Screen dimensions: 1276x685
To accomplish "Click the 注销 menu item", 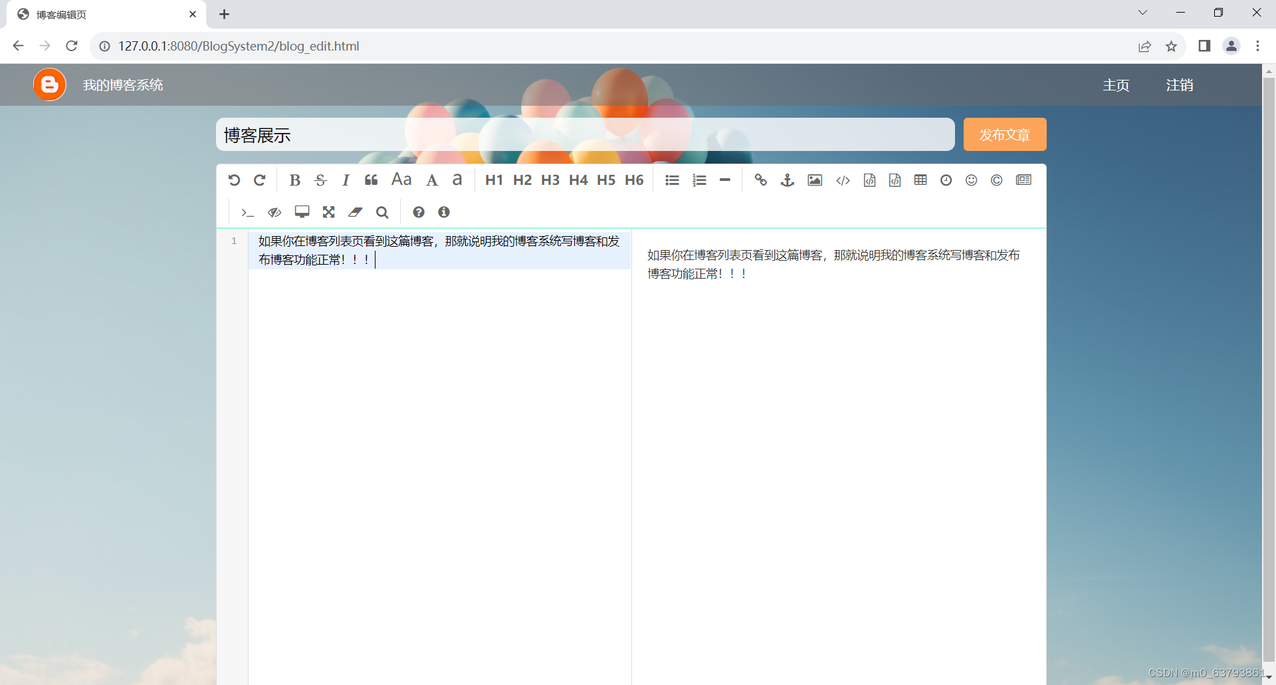I will (1180, 85).
